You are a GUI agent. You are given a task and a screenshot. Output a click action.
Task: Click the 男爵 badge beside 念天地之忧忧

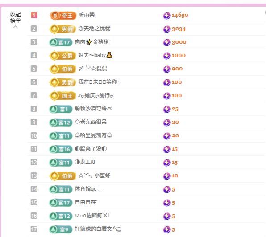pyautogui.click(x=62, y=29)
